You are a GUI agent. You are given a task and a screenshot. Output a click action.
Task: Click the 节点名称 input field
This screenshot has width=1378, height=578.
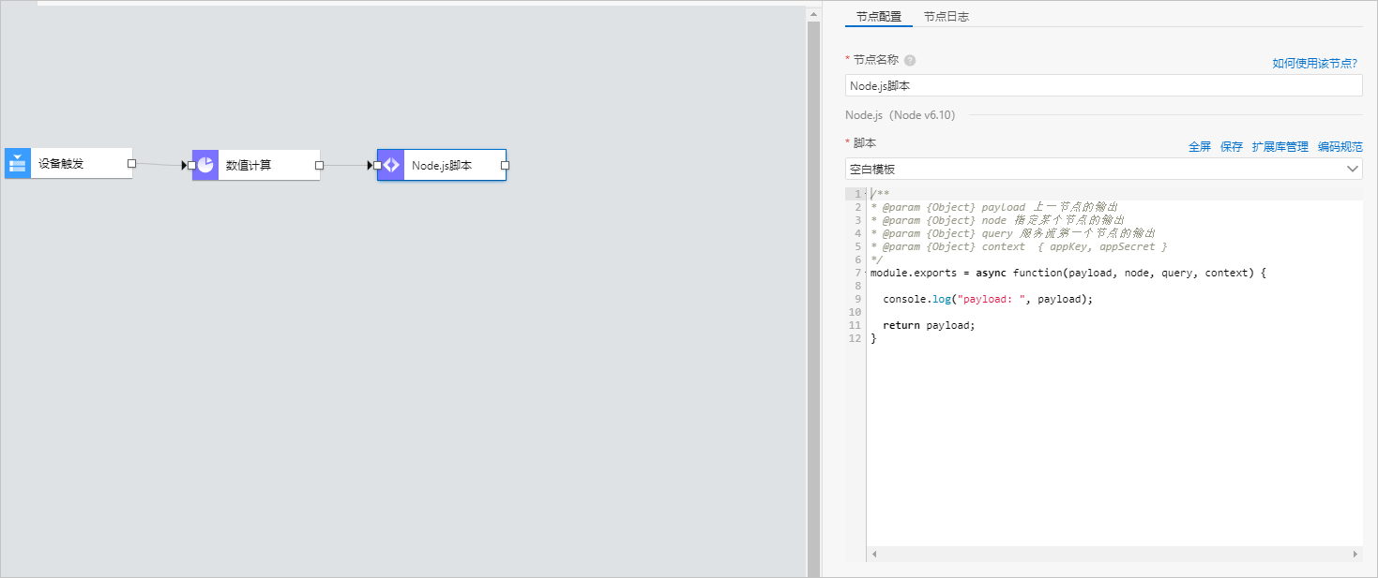click(x=1104, y=85)
